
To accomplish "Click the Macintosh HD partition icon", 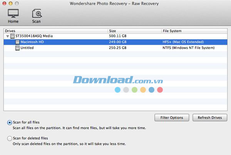I will tap(17, 42).
